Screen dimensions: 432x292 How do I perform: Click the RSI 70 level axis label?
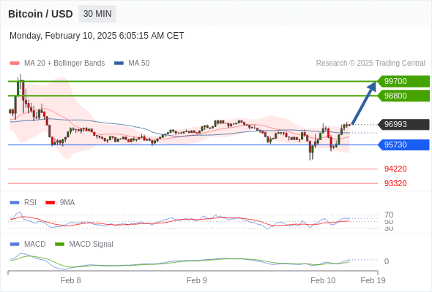pyautogui.click(x=389, y=215)
